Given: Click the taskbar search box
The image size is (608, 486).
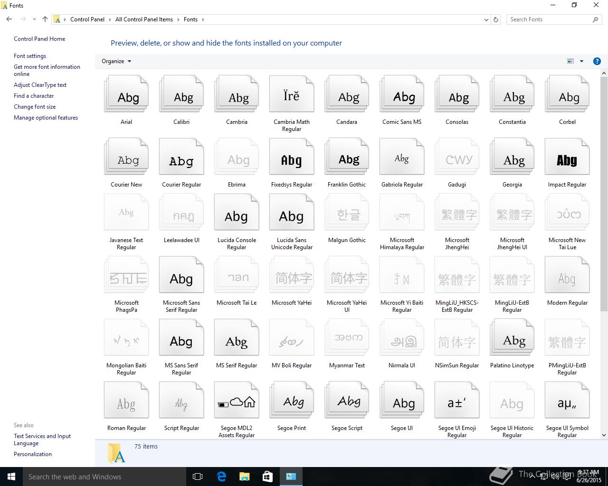Looking at the screenshot, I should tap(104, 477).
